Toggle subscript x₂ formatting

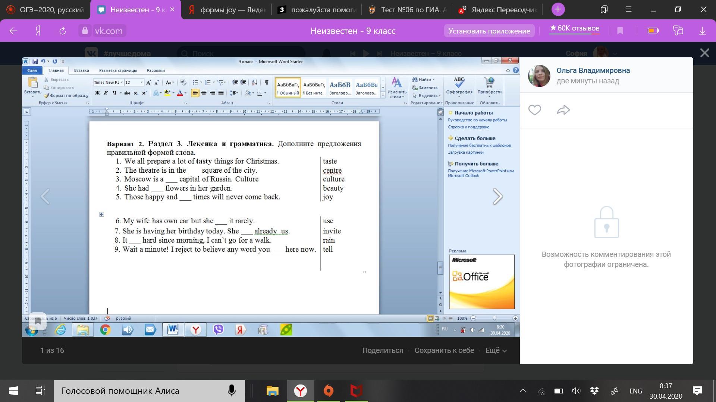click(136, 93)
